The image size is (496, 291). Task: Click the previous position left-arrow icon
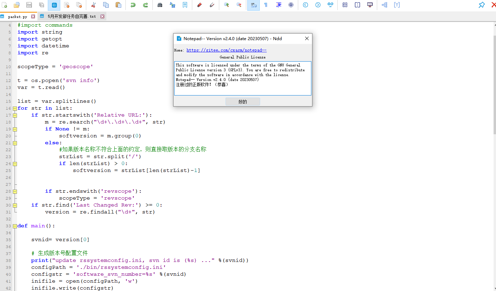click(305, 5)
